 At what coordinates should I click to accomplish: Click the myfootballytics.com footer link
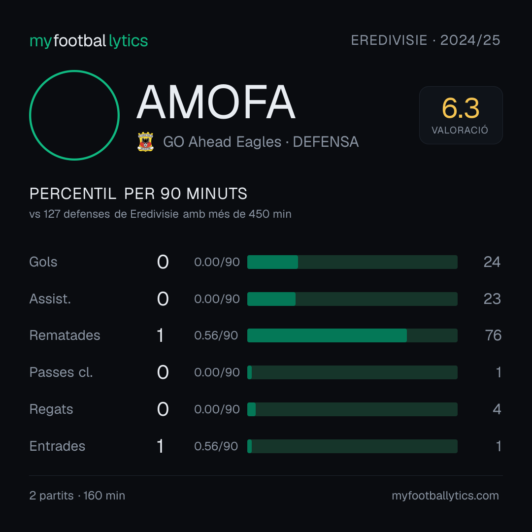pyautogui.click(x=445, y=496)
